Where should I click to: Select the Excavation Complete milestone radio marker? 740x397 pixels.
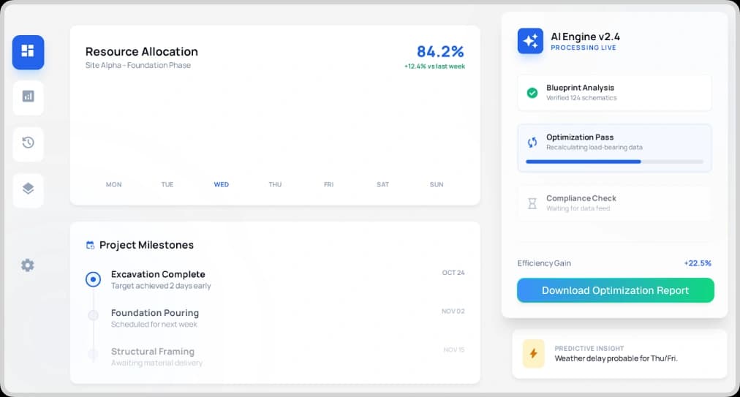tap(93, 279)
